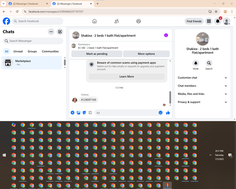Go back in browser
The height and width of the screenshot is (189, 236).
click(x=4, y=11)
